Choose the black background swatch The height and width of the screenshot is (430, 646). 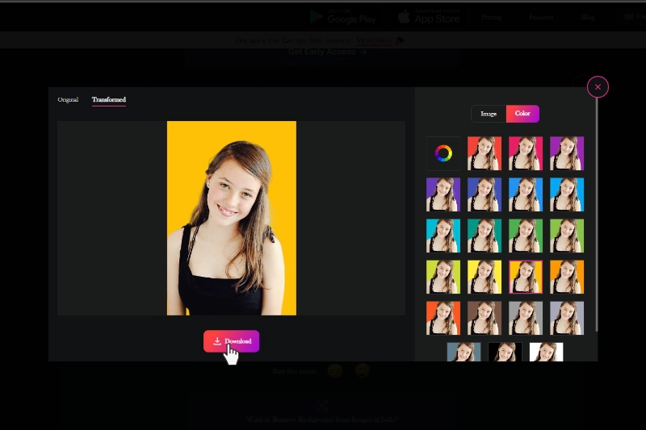(x=505, y=352)
